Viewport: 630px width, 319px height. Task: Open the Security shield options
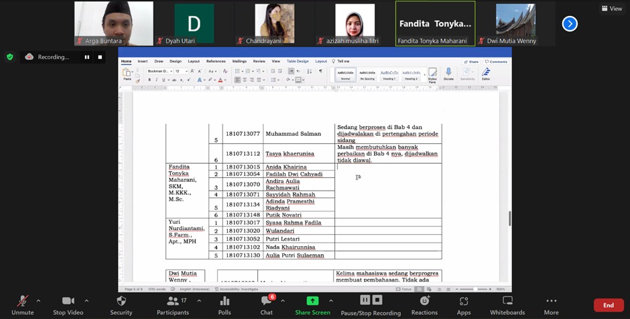click(x=121, y=304)
